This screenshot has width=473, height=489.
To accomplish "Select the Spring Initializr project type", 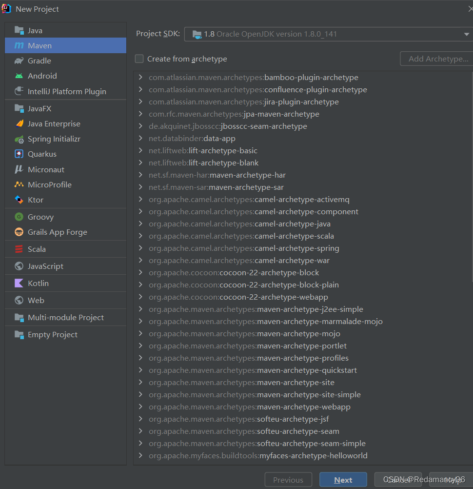I will pyautogui.click(x=66, y=139).
